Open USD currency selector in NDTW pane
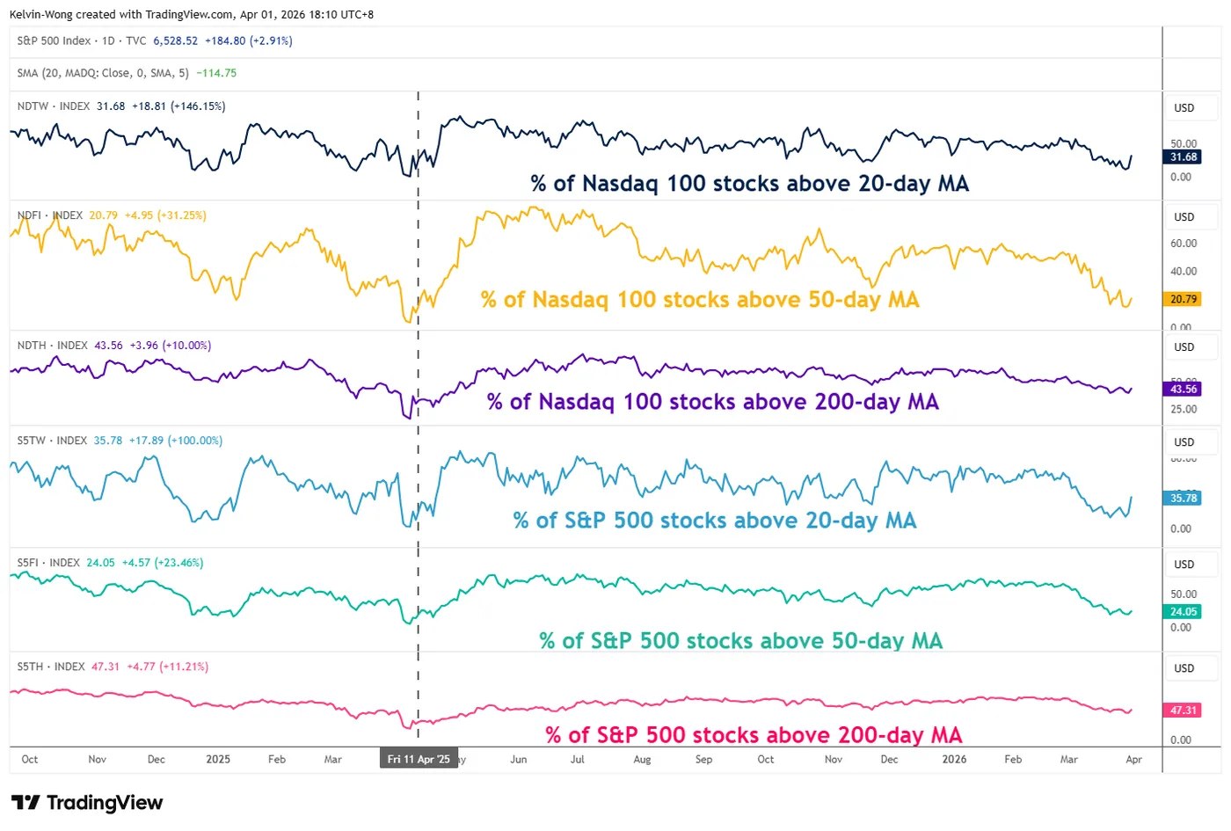The width and height of the screenshot is (1231, 831). click(x=1184, y=108)
